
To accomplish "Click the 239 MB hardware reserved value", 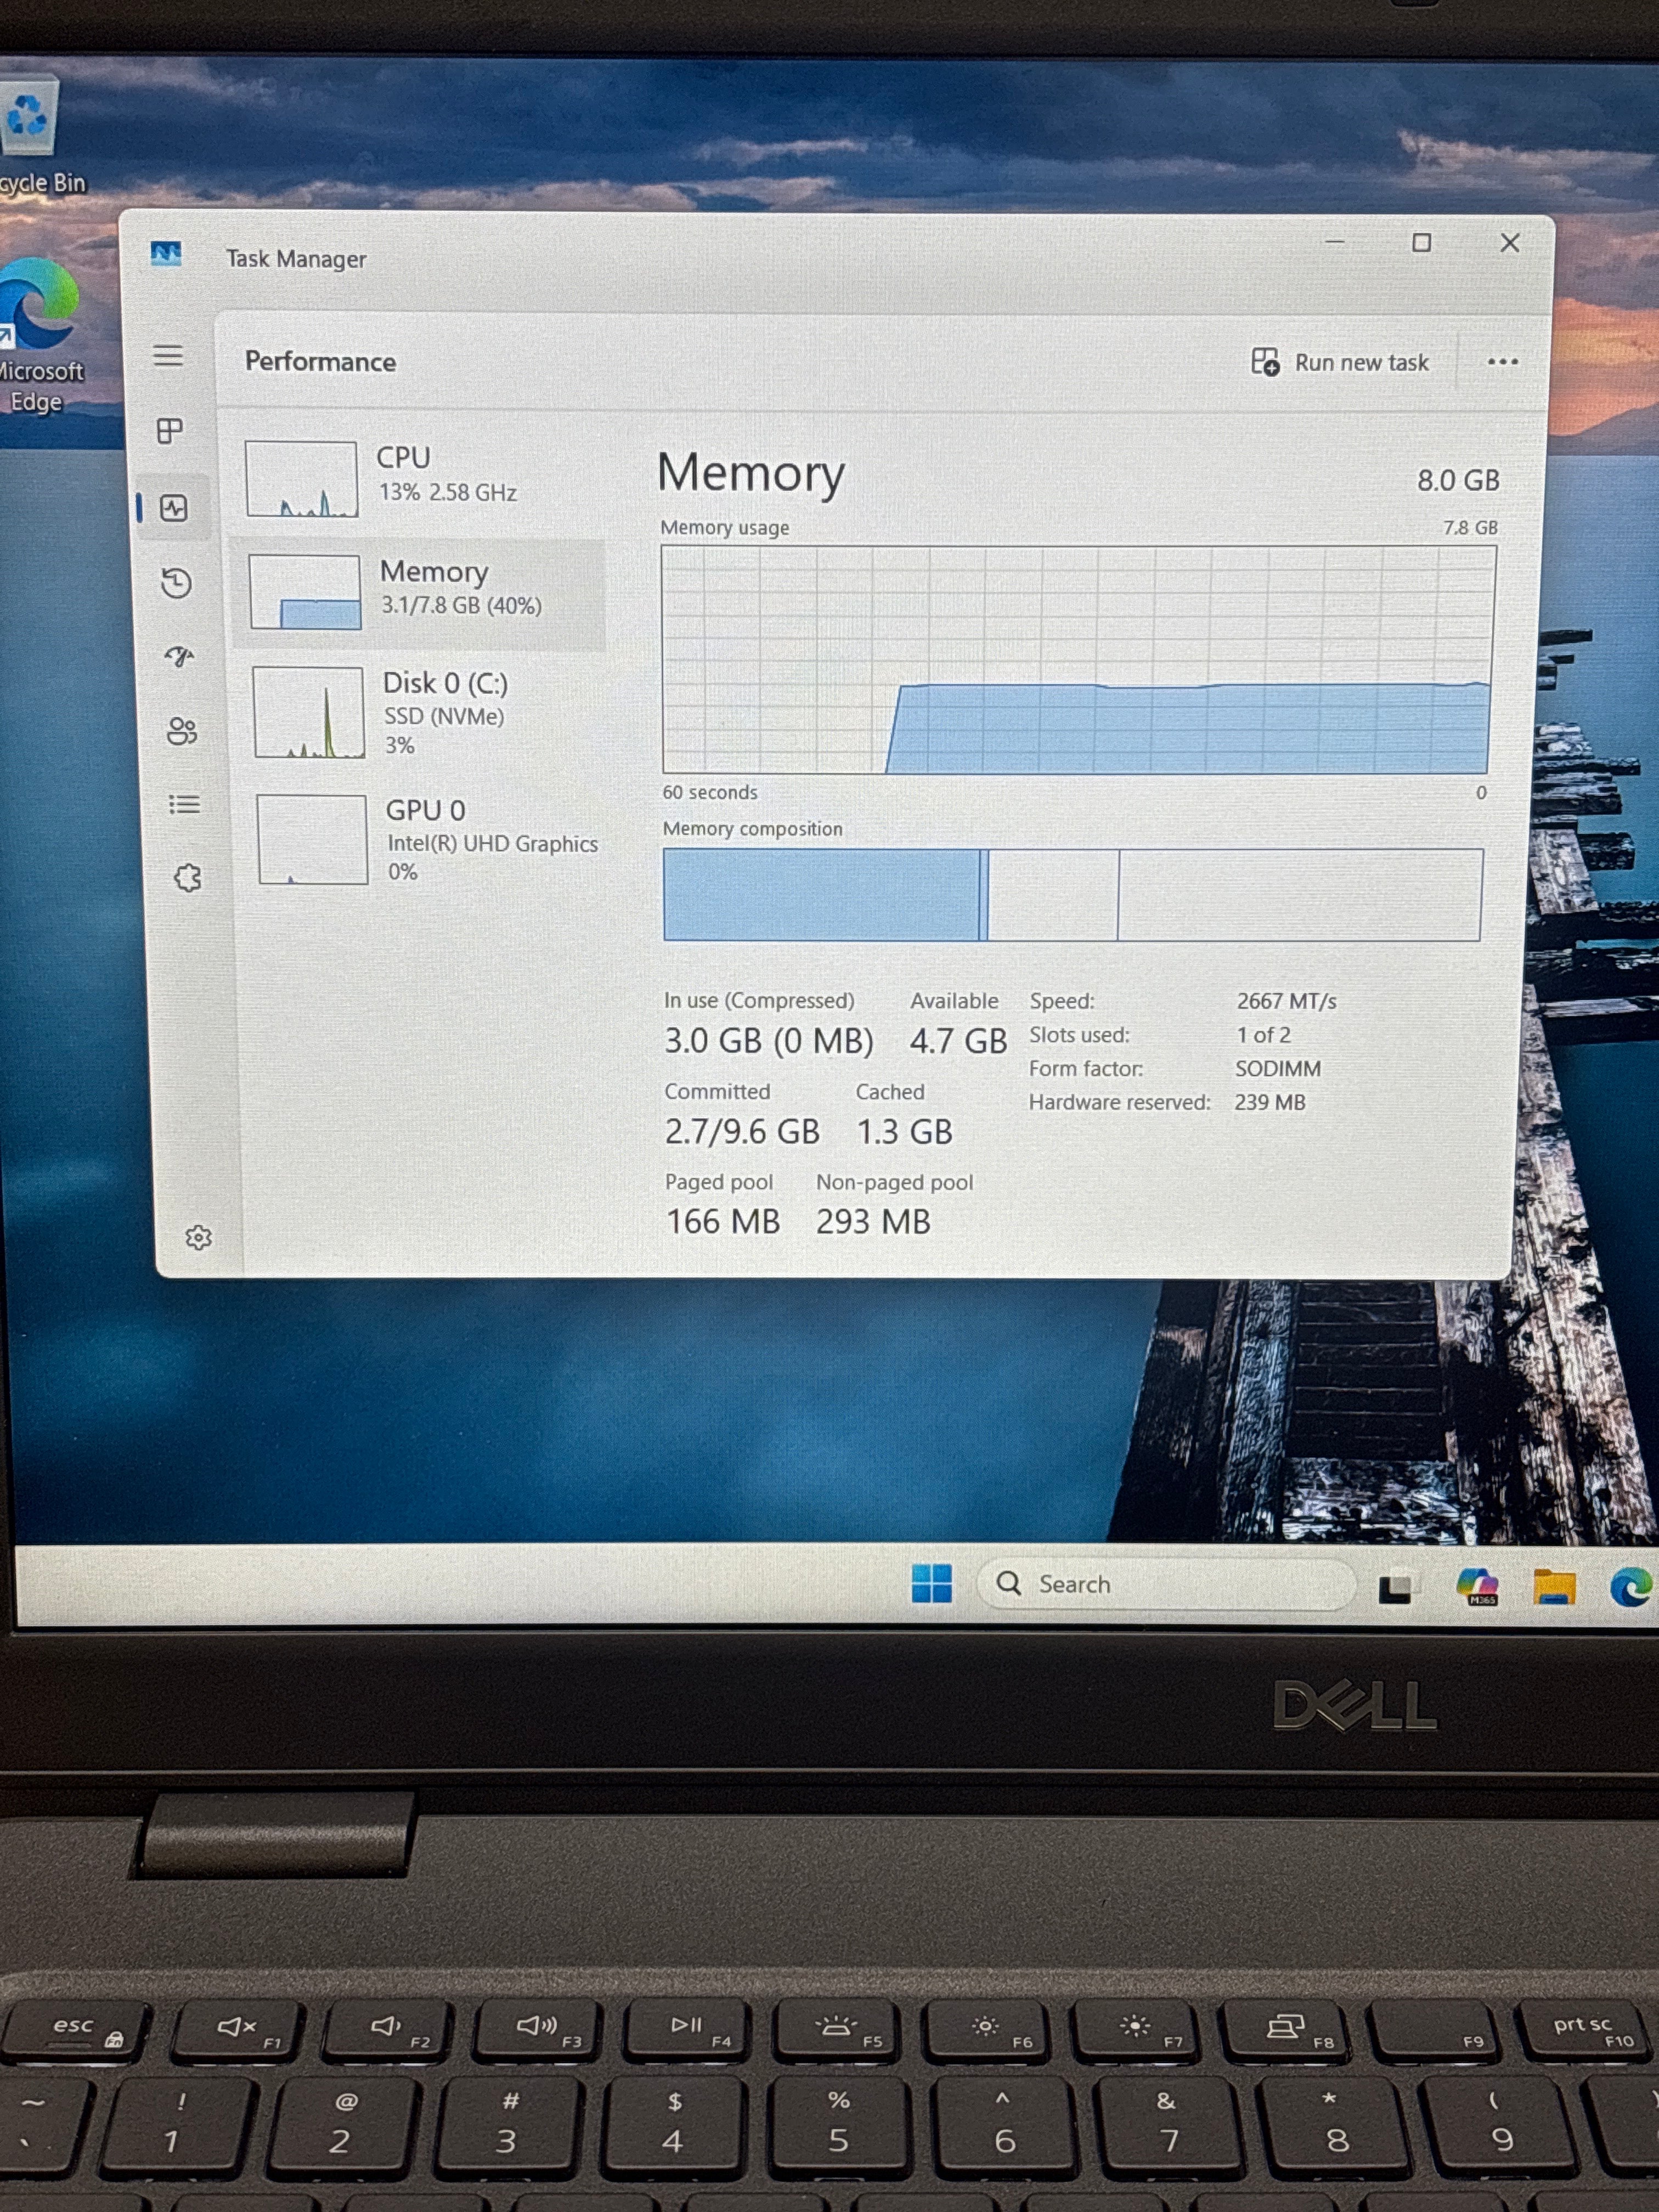I will pos(1270,1102).
